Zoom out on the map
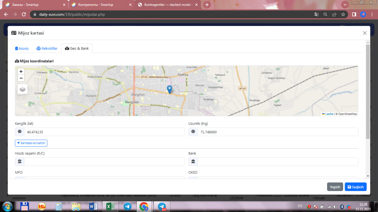Image resolution: width=378 pixels, height=212 pixels. (21, 78)
